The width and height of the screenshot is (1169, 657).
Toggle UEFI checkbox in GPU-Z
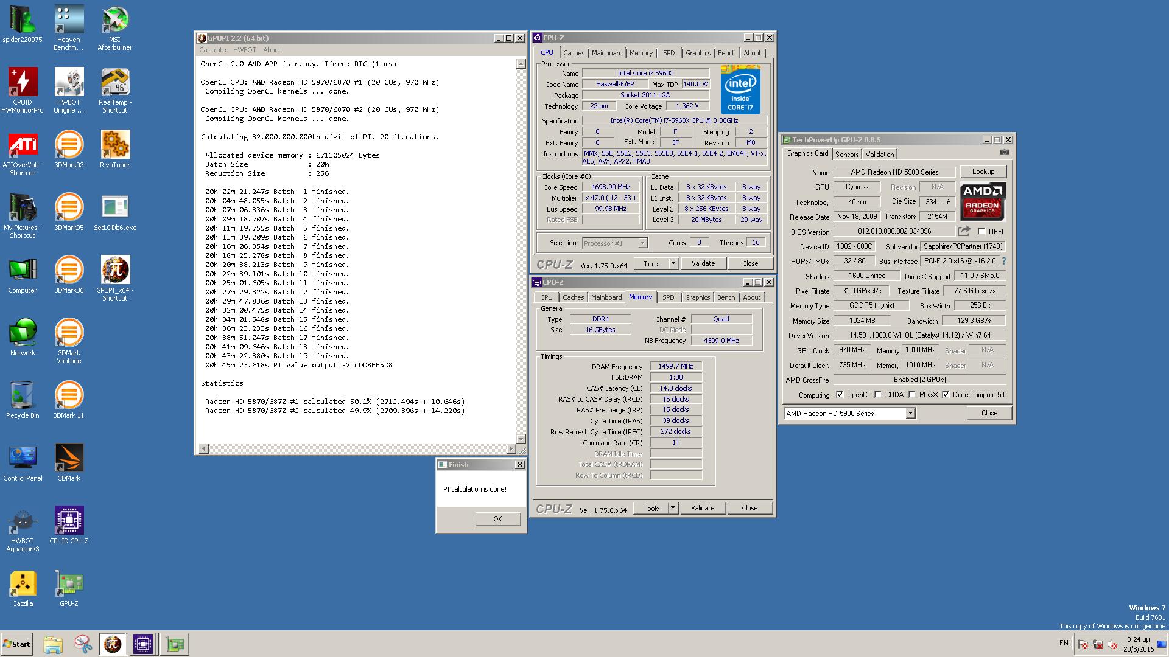(981, 231)
